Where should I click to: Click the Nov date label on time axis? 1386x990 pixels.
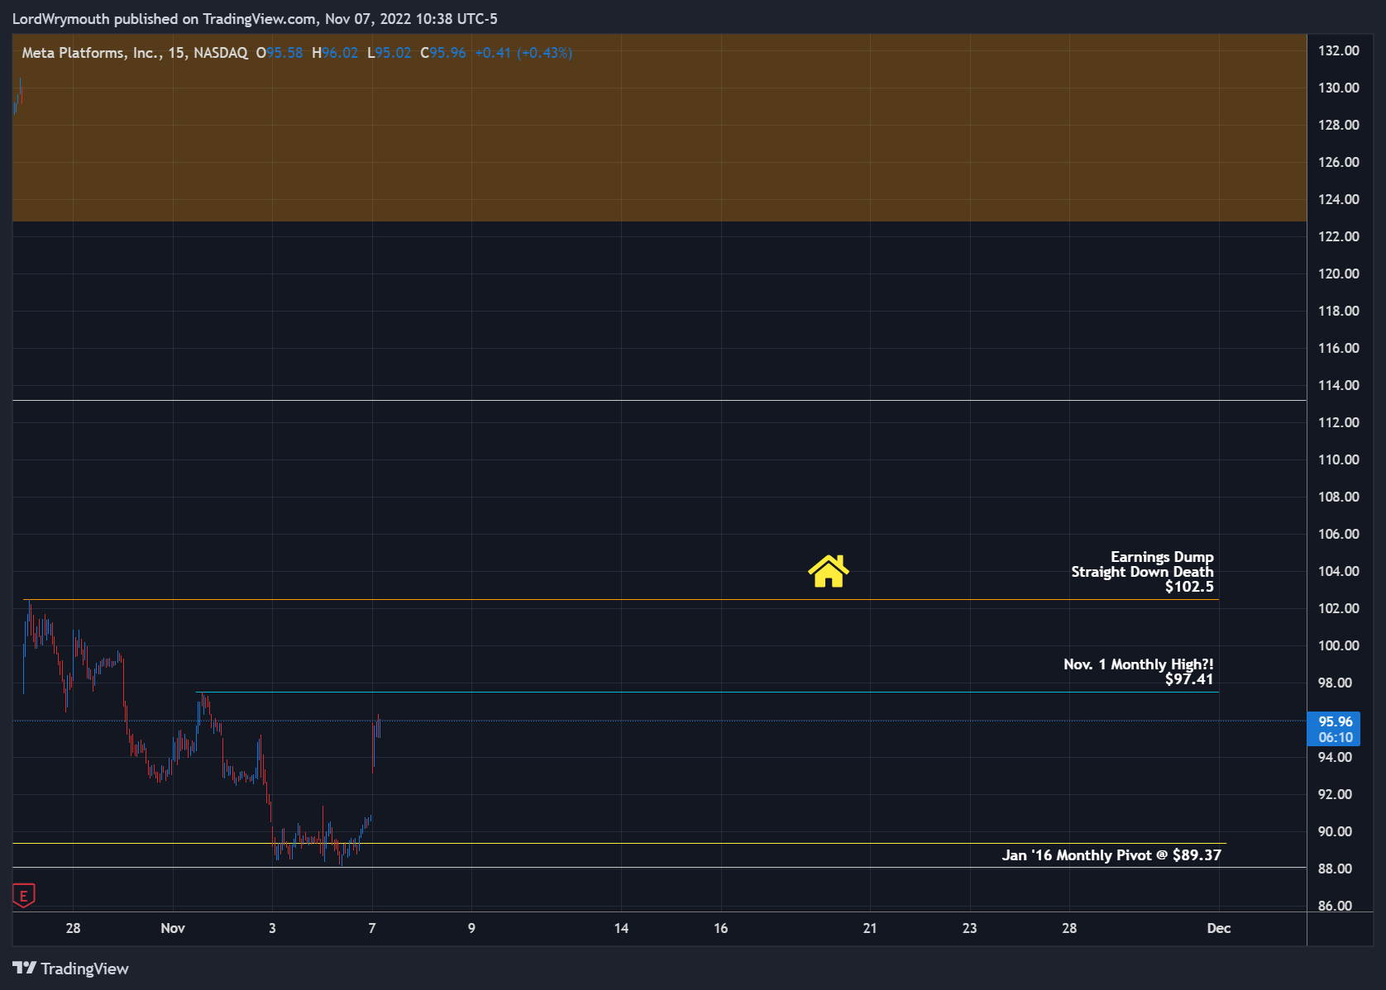173,928
